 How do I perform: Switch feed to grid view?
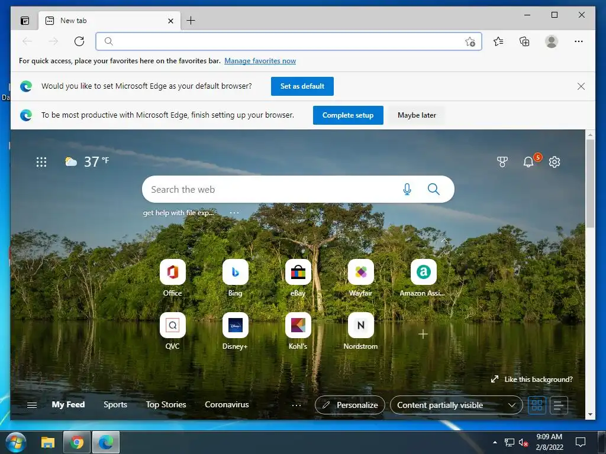(x=537, y=405)
